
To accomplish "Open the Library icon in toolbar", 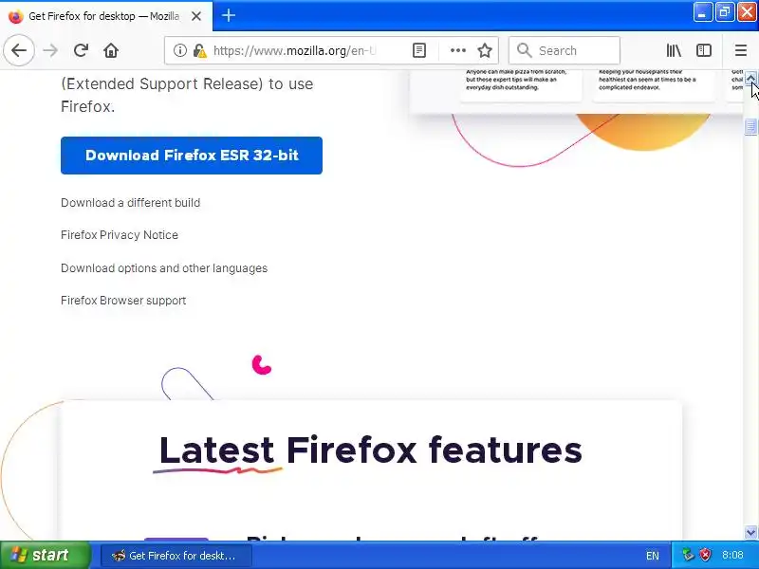I will coord(674,50).
